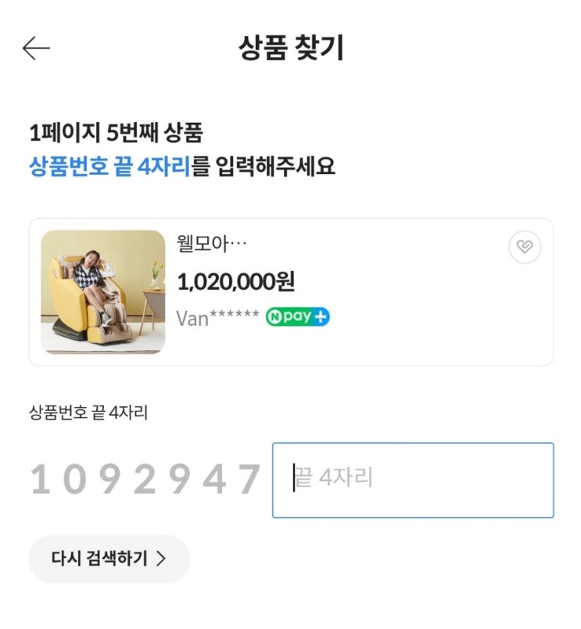Click the green Npay plus badge
The image size is (581, 629).
[297, 317]
